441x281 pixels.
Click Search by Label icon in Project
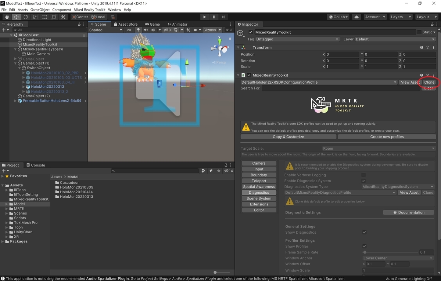click(211, 171)
